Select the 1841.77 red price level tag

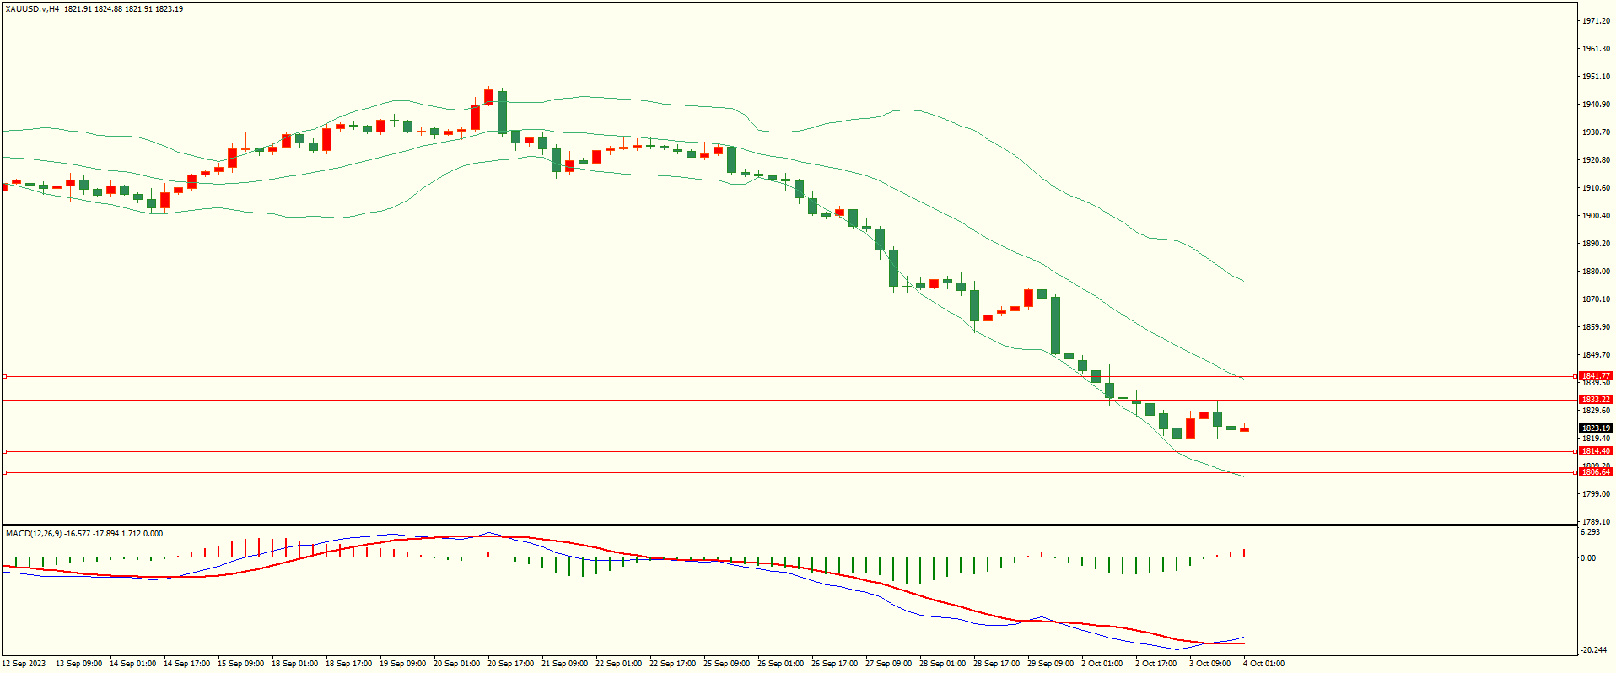[x=1596, y=376]
